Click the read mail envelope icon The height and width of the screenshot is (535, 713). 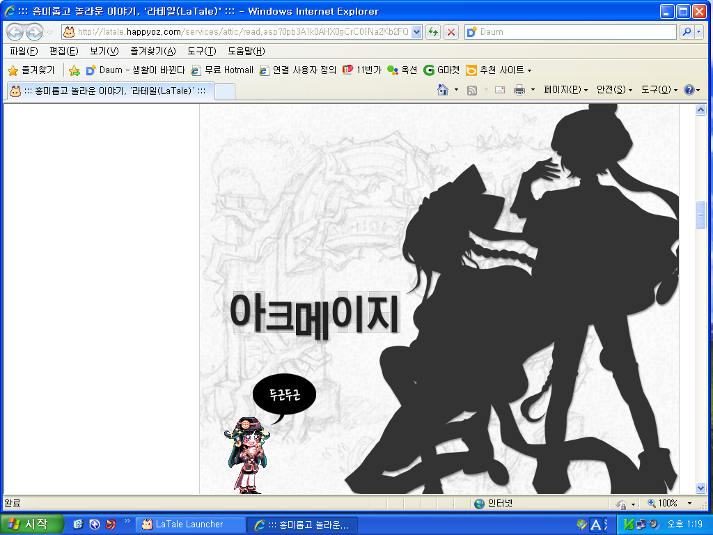click(500, 90)
